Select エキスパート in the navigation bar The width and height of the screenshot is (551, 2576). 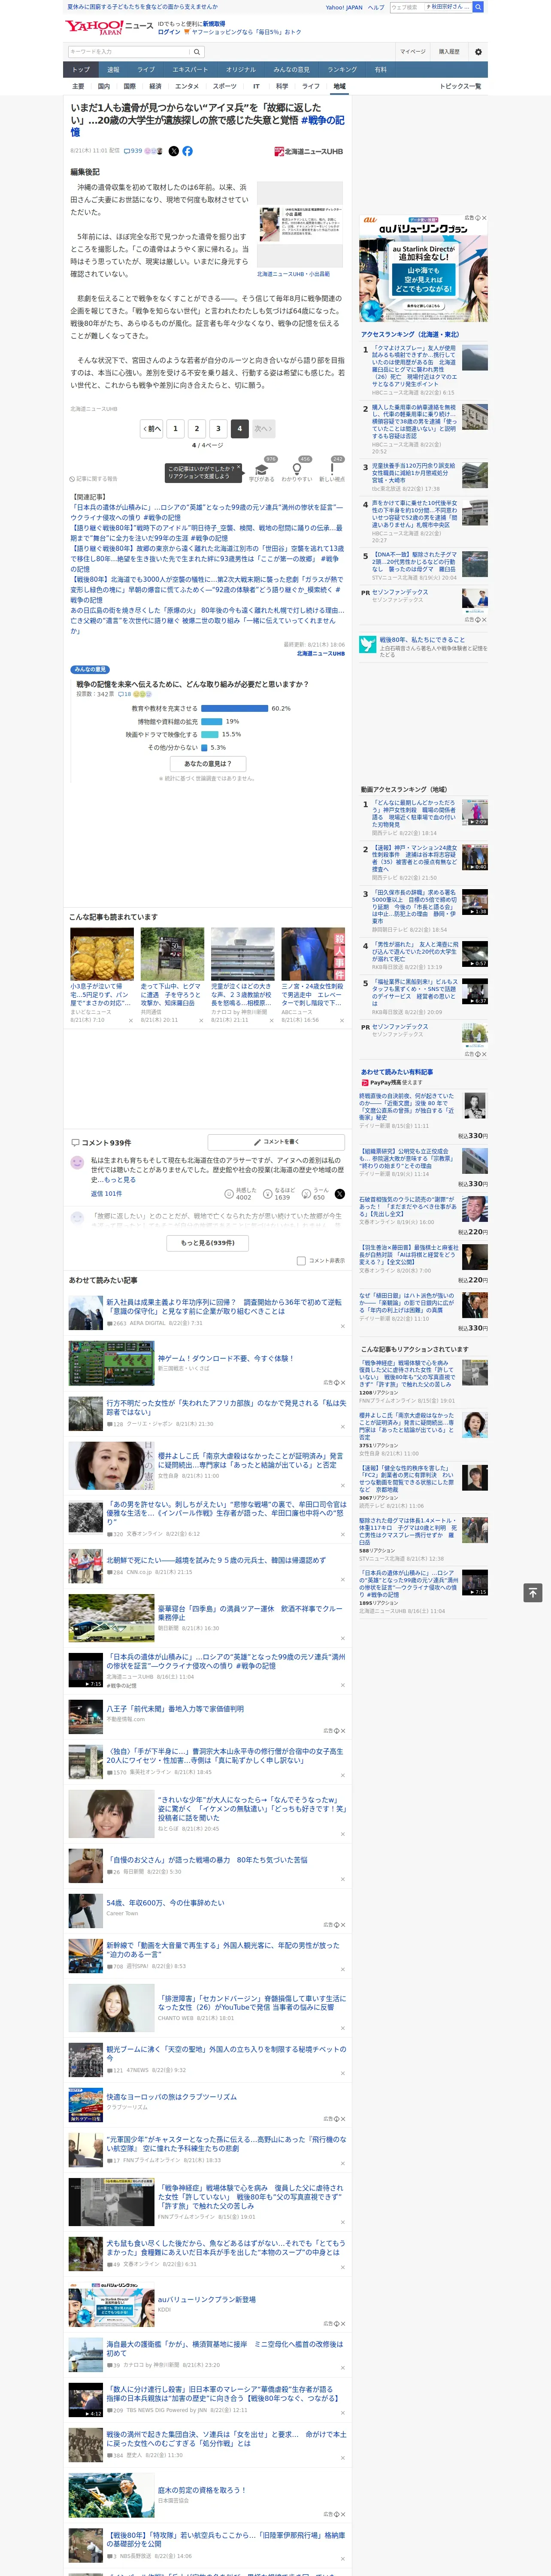point(190,70)
